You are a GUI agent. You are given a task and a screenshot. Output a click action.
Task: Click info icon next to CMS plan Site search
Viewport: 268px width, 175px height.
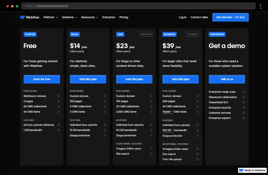pos(151,154)
